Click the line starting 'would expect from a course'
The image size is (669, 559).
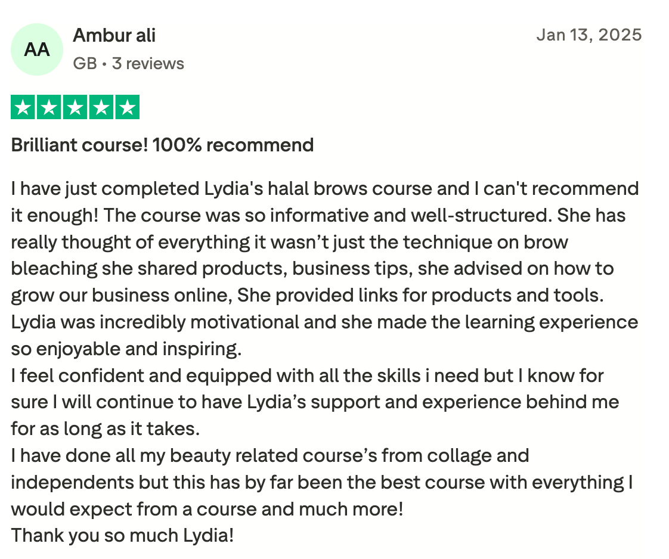pyautogui.click(x=207, y=509)
